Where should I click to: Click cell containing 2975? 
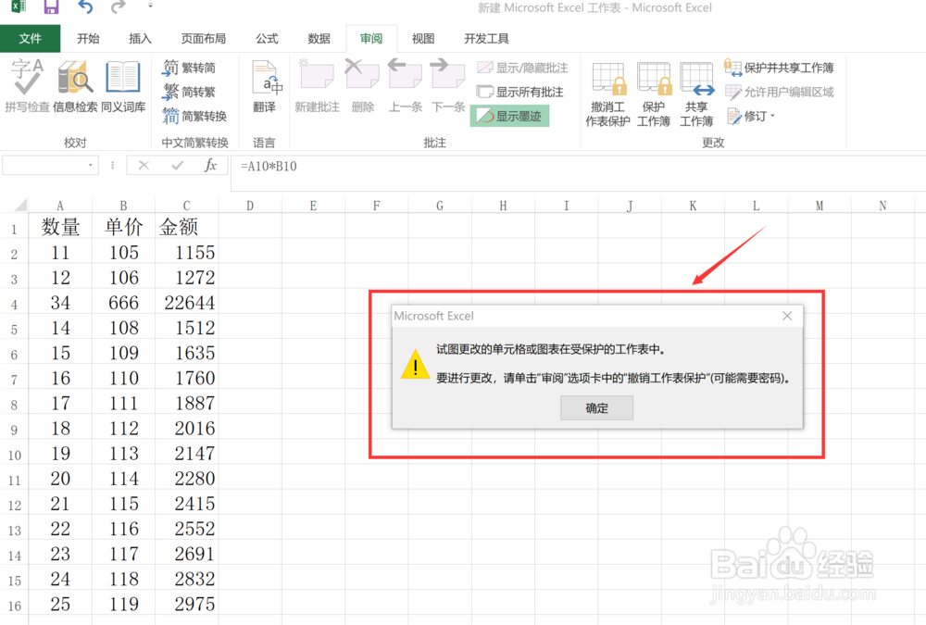tap(187, 604)
